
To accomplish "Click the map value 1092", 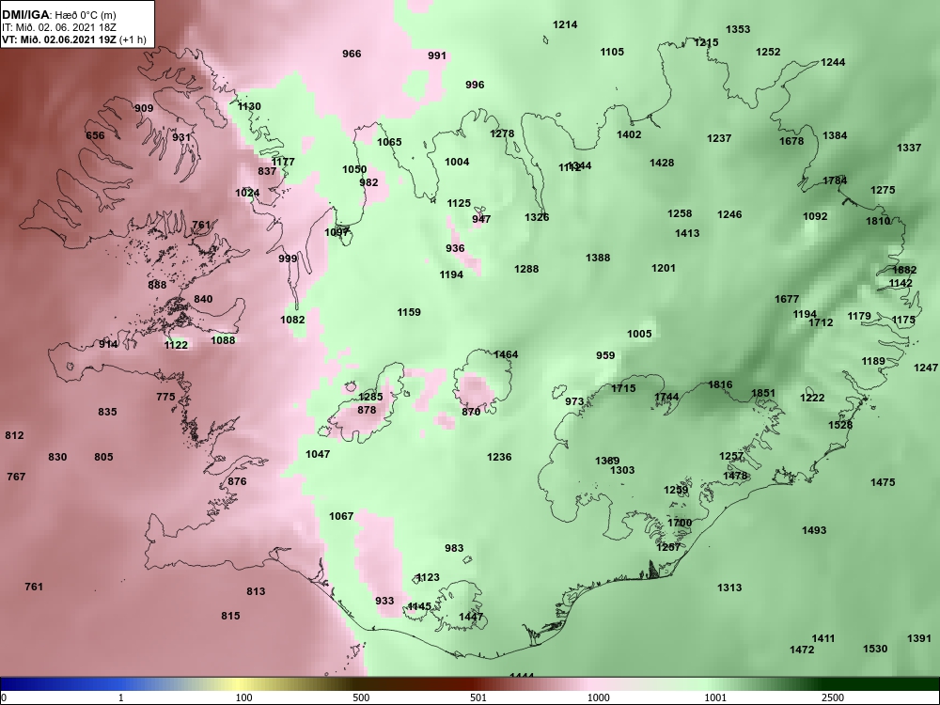I will 815,216.
